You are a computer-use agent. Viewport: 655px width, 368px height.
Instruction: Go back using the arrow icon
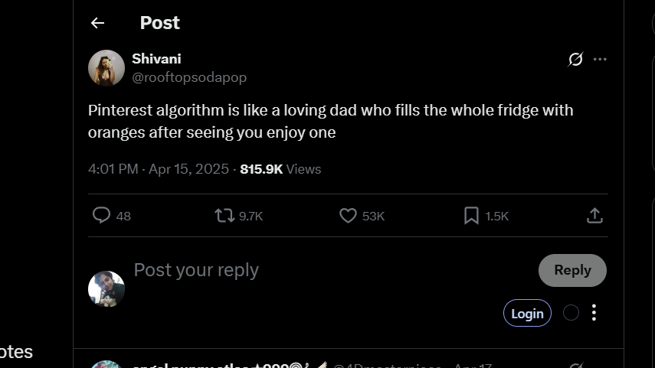pyautogui.click(x=97, y=23)
